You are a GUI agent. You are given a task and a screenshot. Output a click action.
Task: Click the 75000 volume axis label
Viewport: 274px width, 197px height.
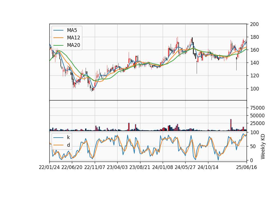pyautogui.click(x=257, y=108)
